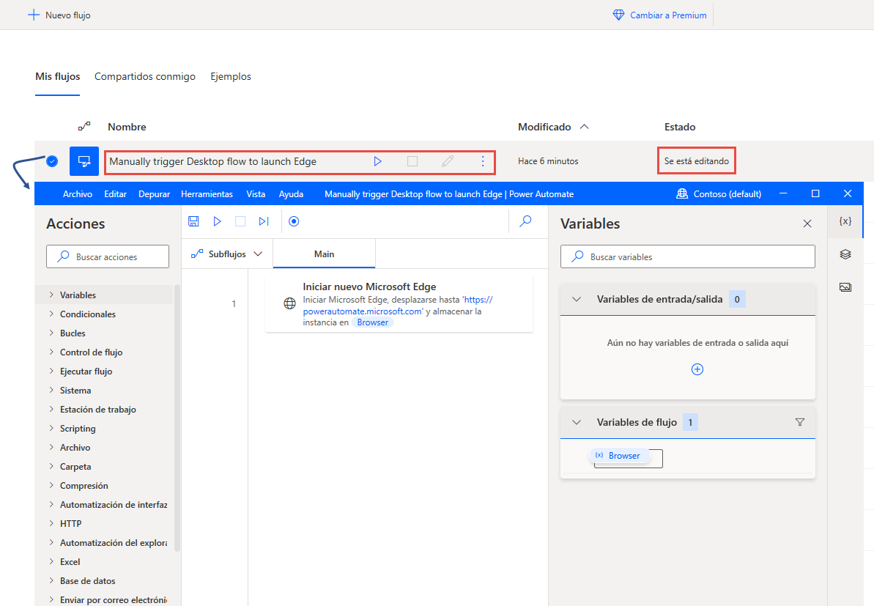This screenshot has height=606, width=874.
Task: Switch to the Mis flujos tab
Action: click(57, 76)
